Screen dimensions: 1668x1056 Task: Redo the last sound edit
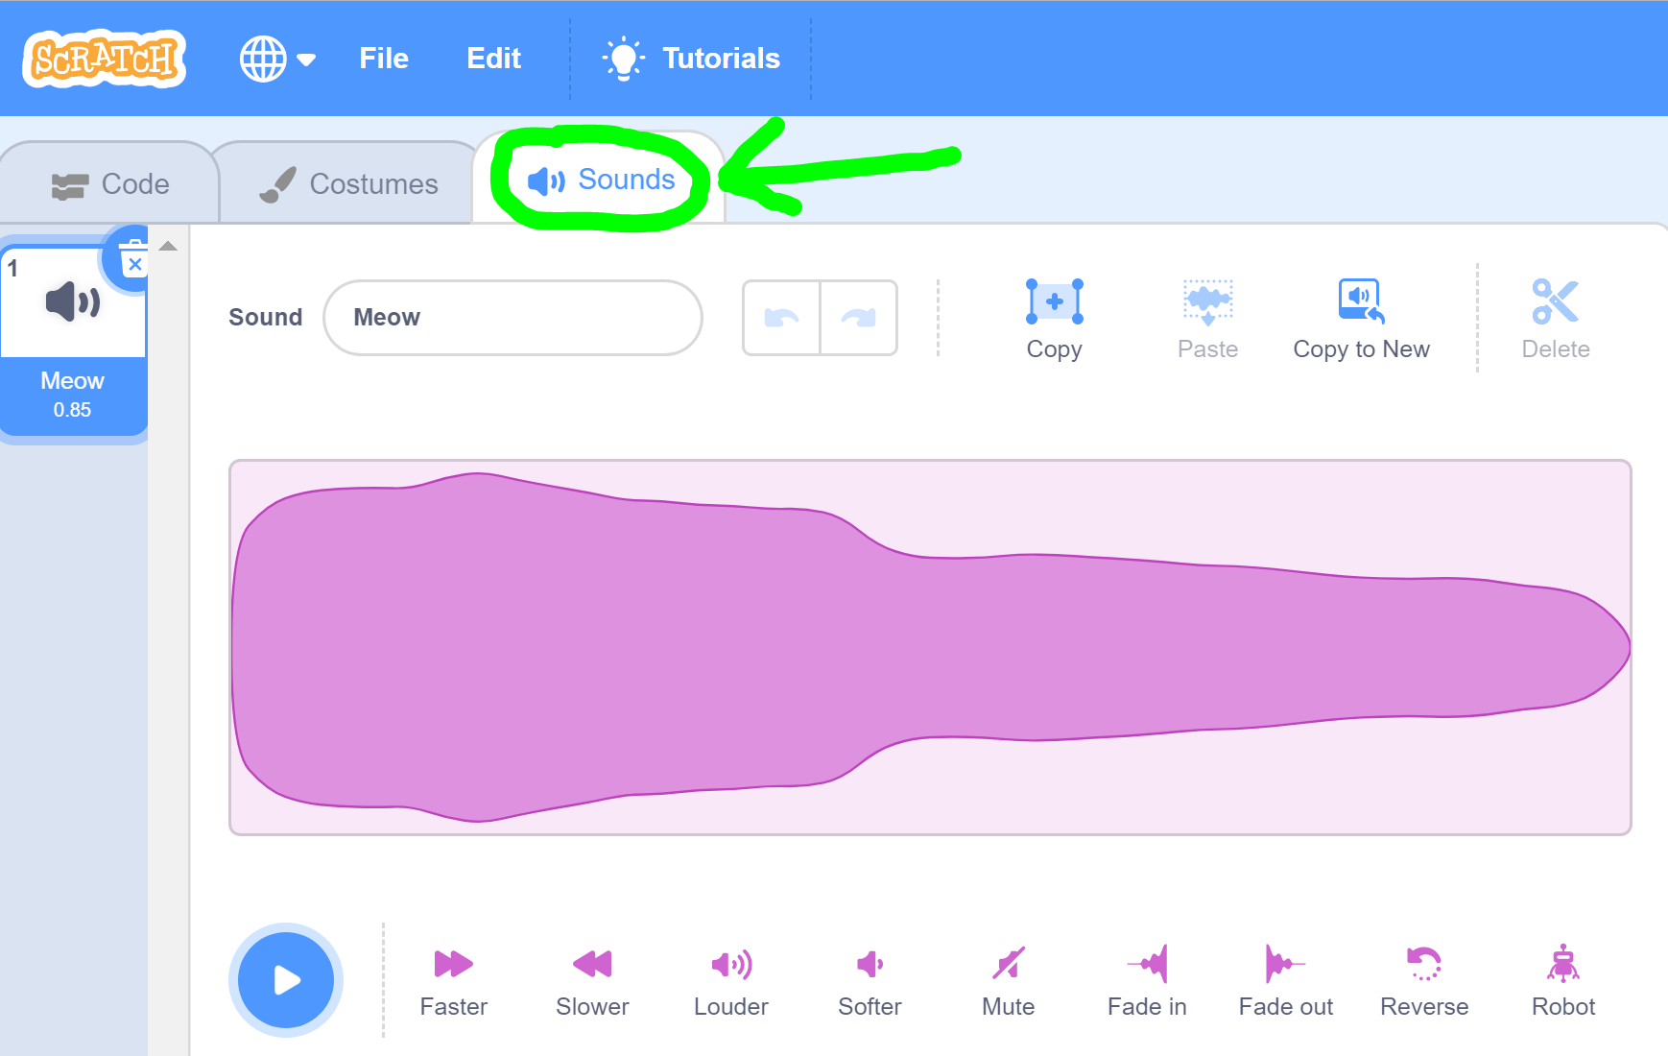coord(859,318)
